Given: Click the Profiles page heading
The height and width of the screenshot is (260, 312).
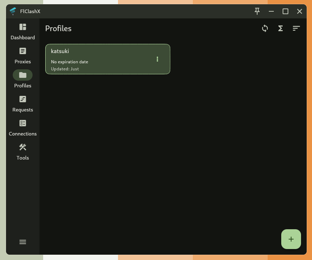Looking at the screenshot, I should (58, 29).
